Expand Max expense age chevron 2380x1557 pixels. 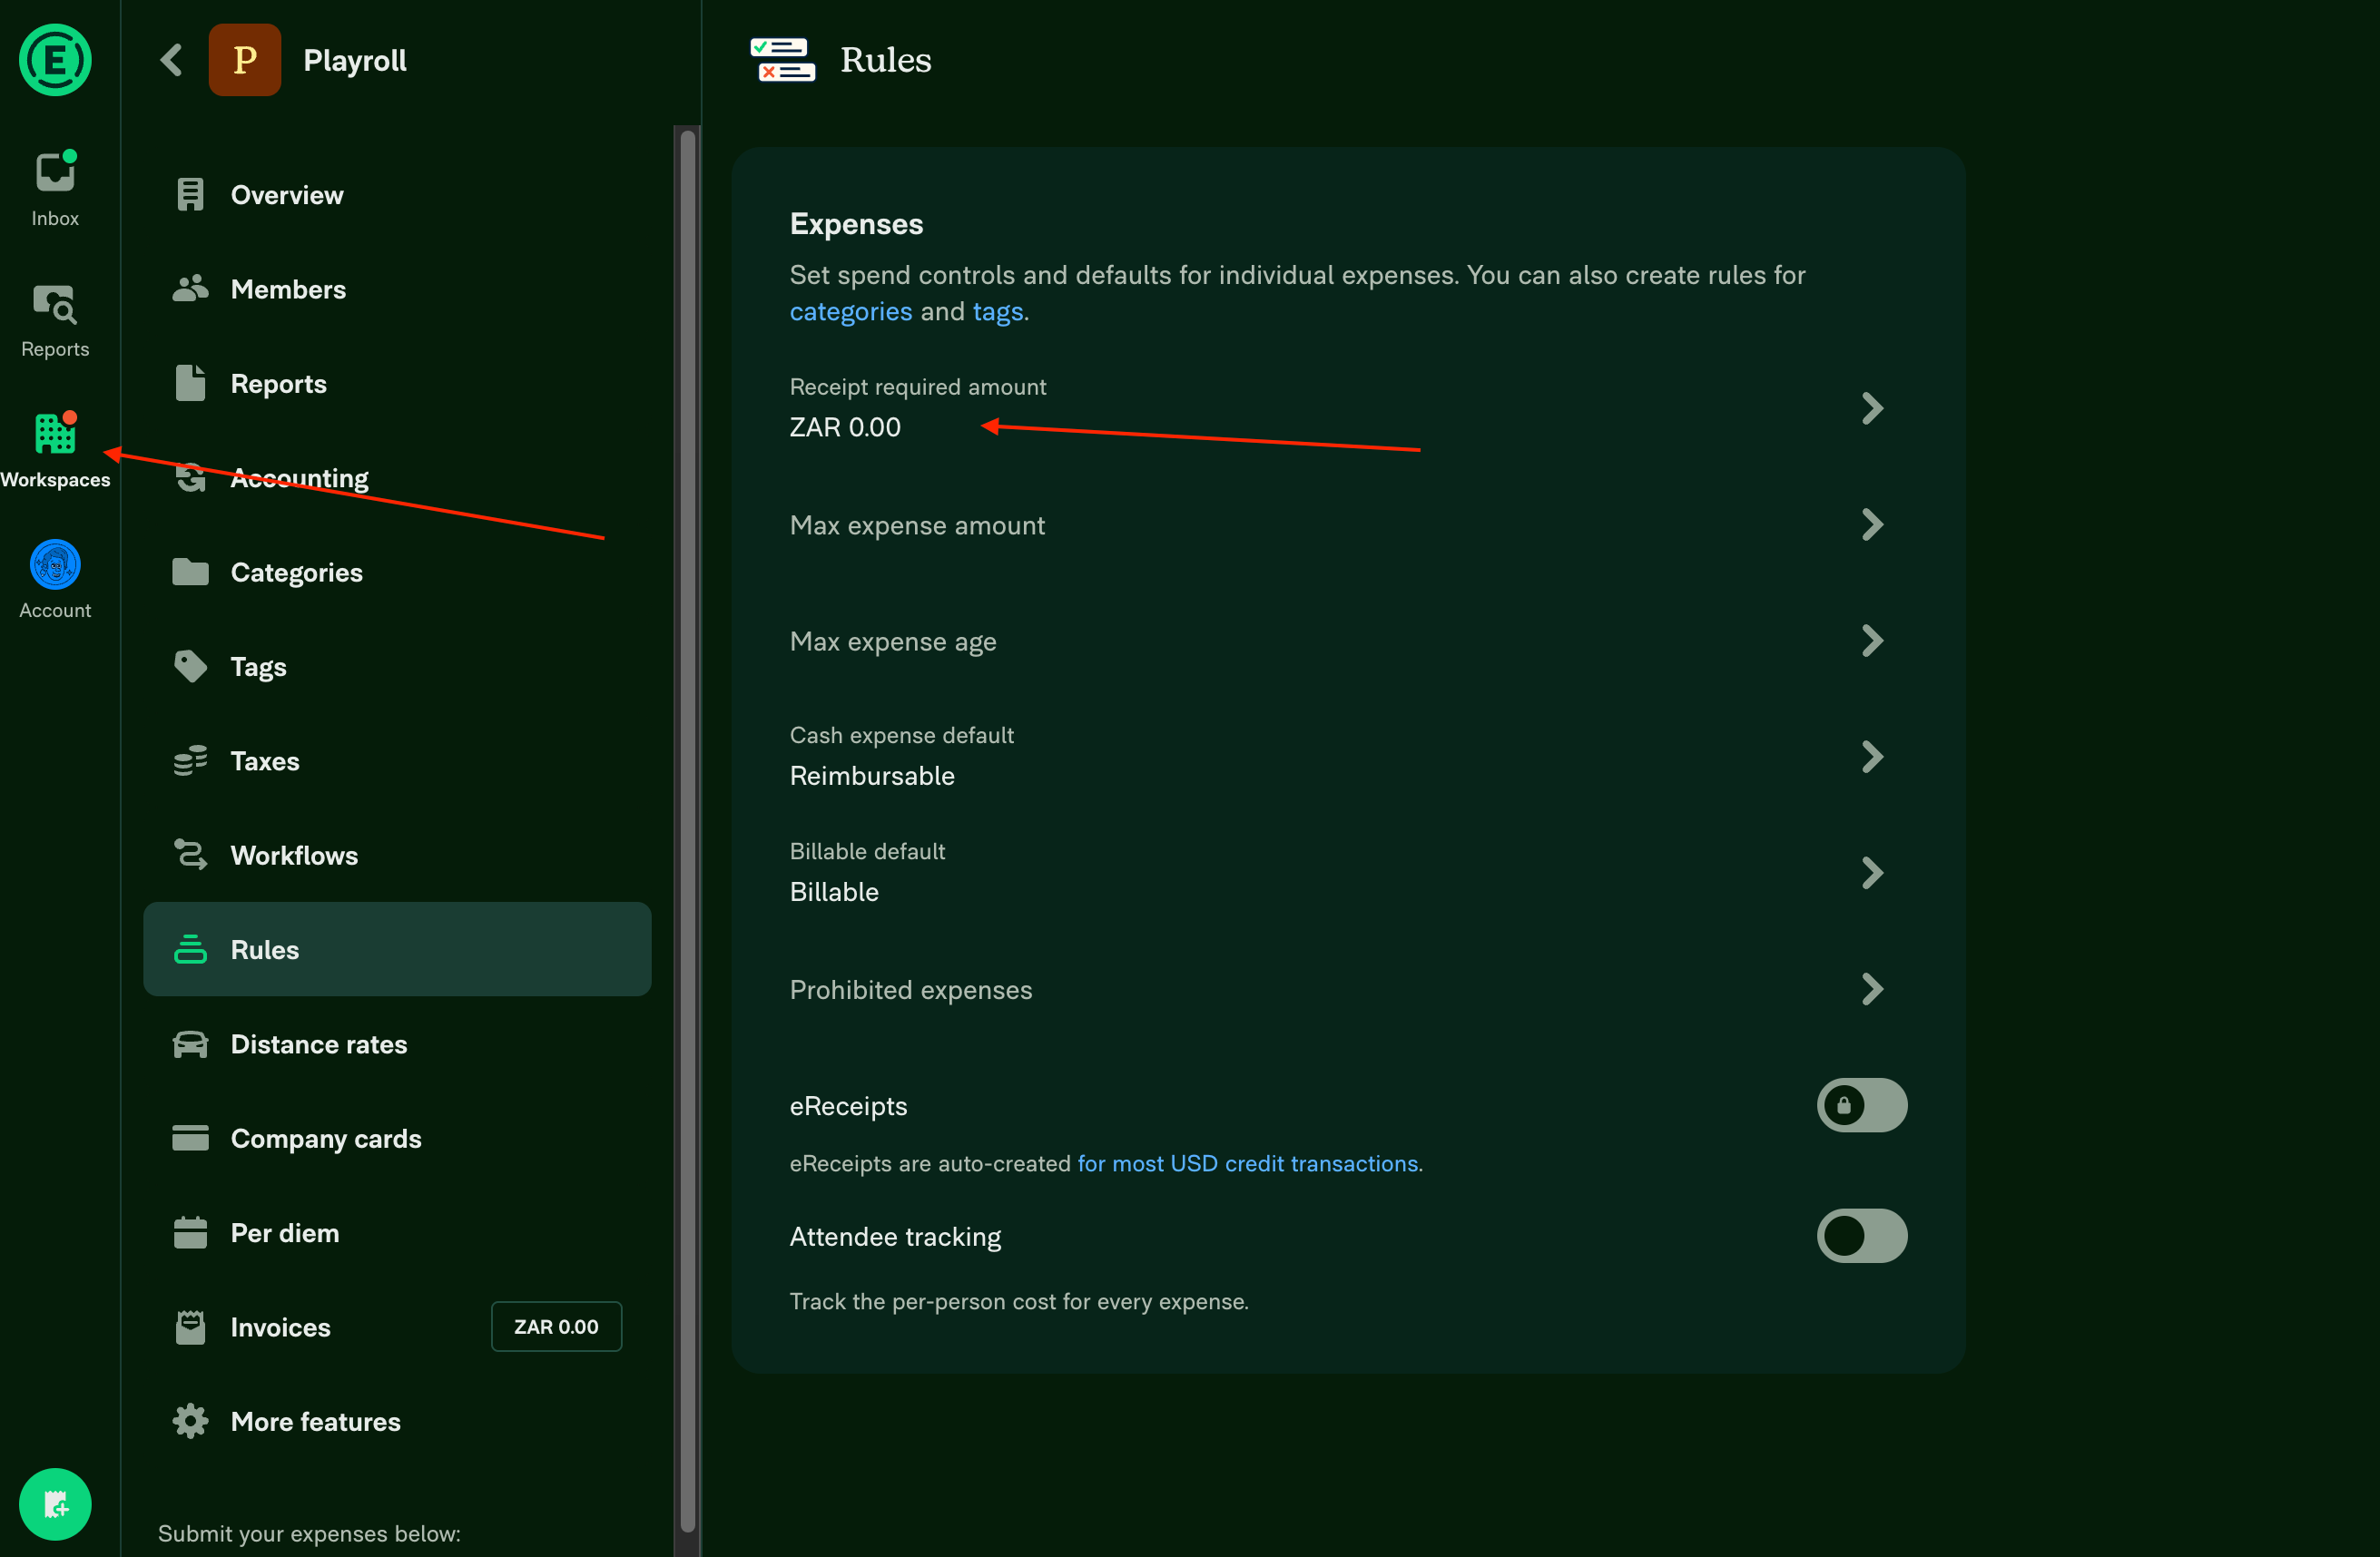pyautogui.click(x=1872, y=641)
